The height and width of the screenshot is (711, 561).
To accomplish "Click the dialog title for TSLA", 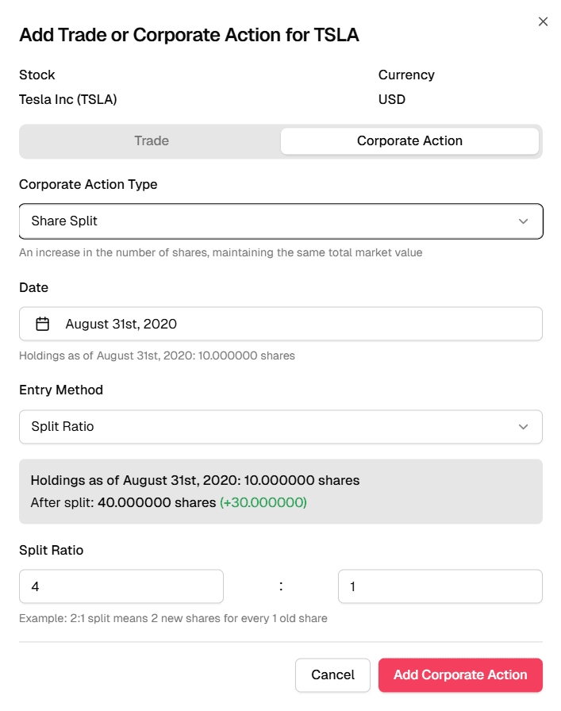I will click(188, 35).
